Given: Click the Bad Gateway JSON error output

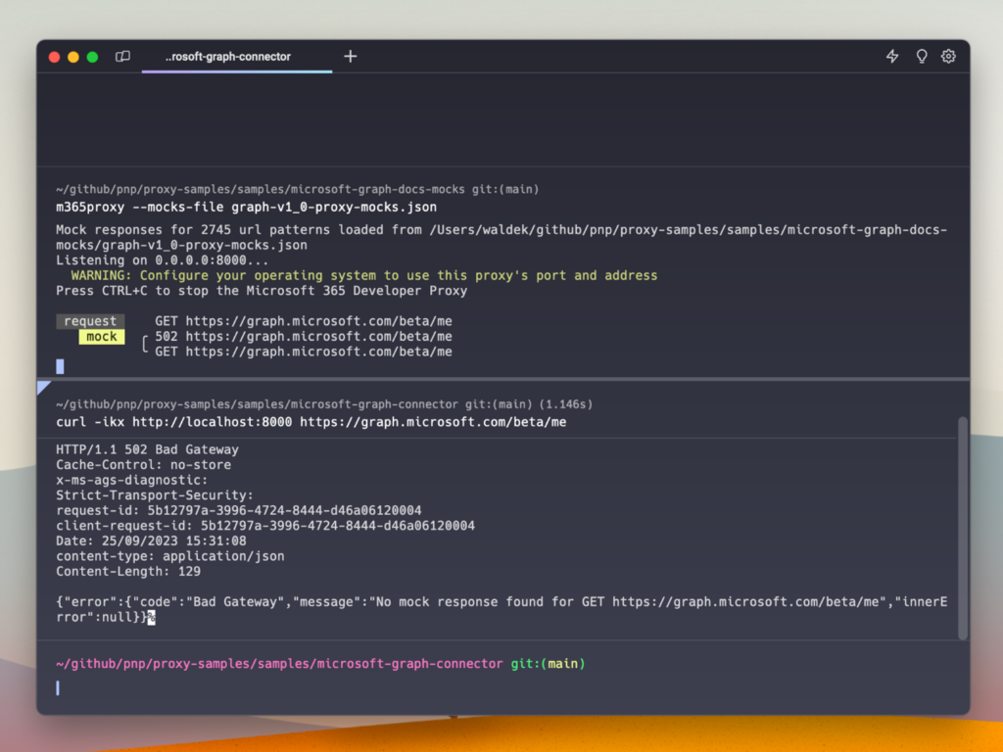Looking at the screenshot, I should coord(392,601).
